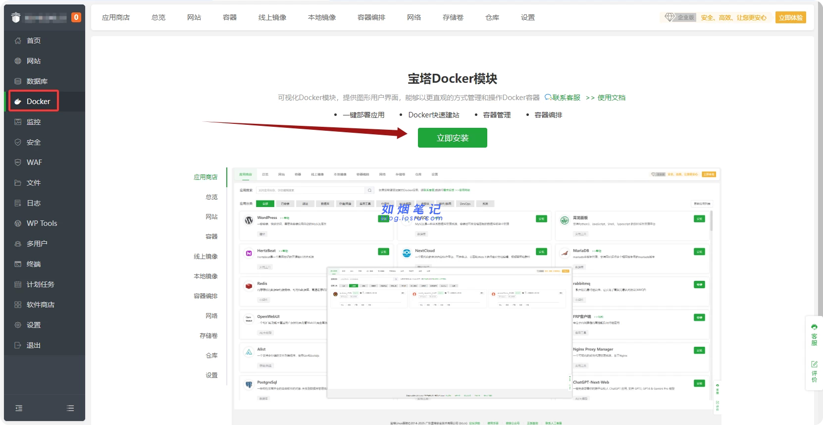Click the orange 立即体验 button
The height and width of the screenshot is (425, 823).
pyautogui.click(x=791, y=17)
